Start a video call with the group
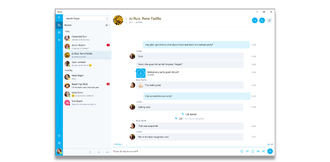 coord(255,21)
